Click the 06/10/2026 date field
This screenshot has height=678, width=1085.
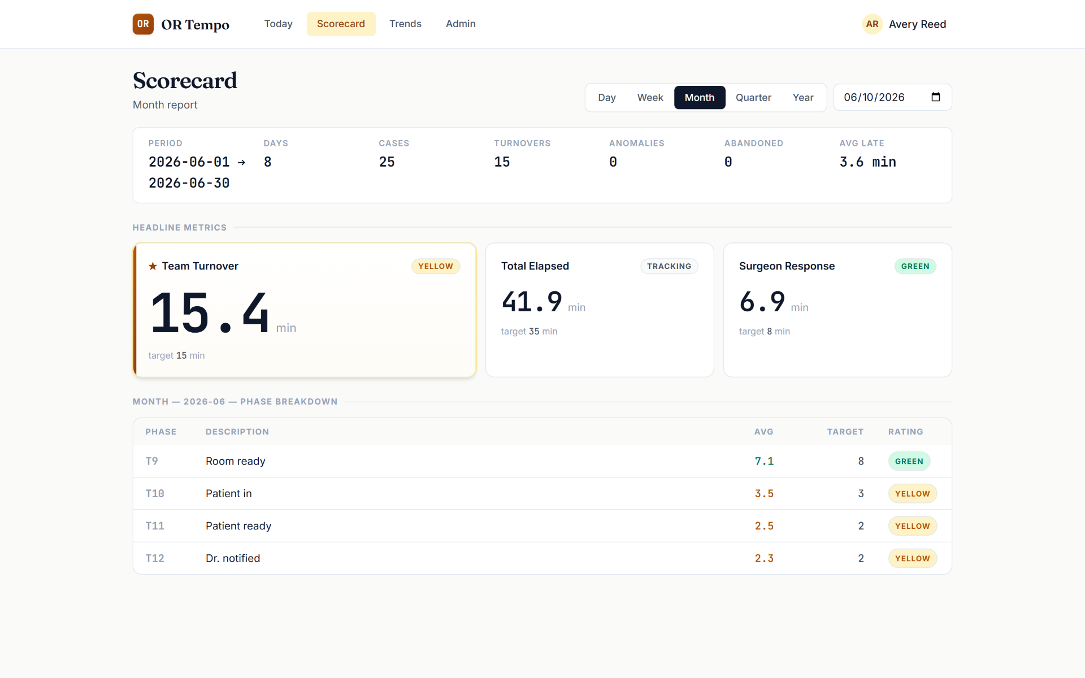pos(892,97)
